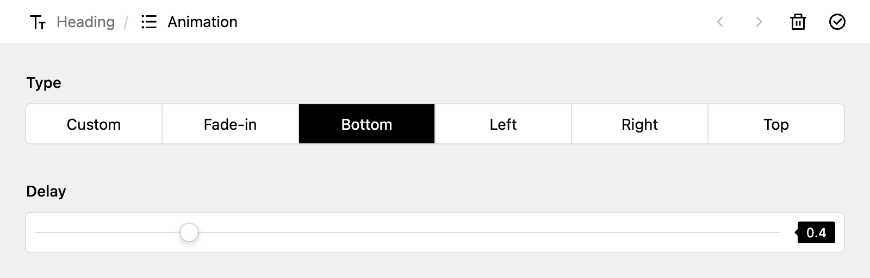Select the Fade-in animation type
The image size is (870, 278).
(x=230, y=124)
